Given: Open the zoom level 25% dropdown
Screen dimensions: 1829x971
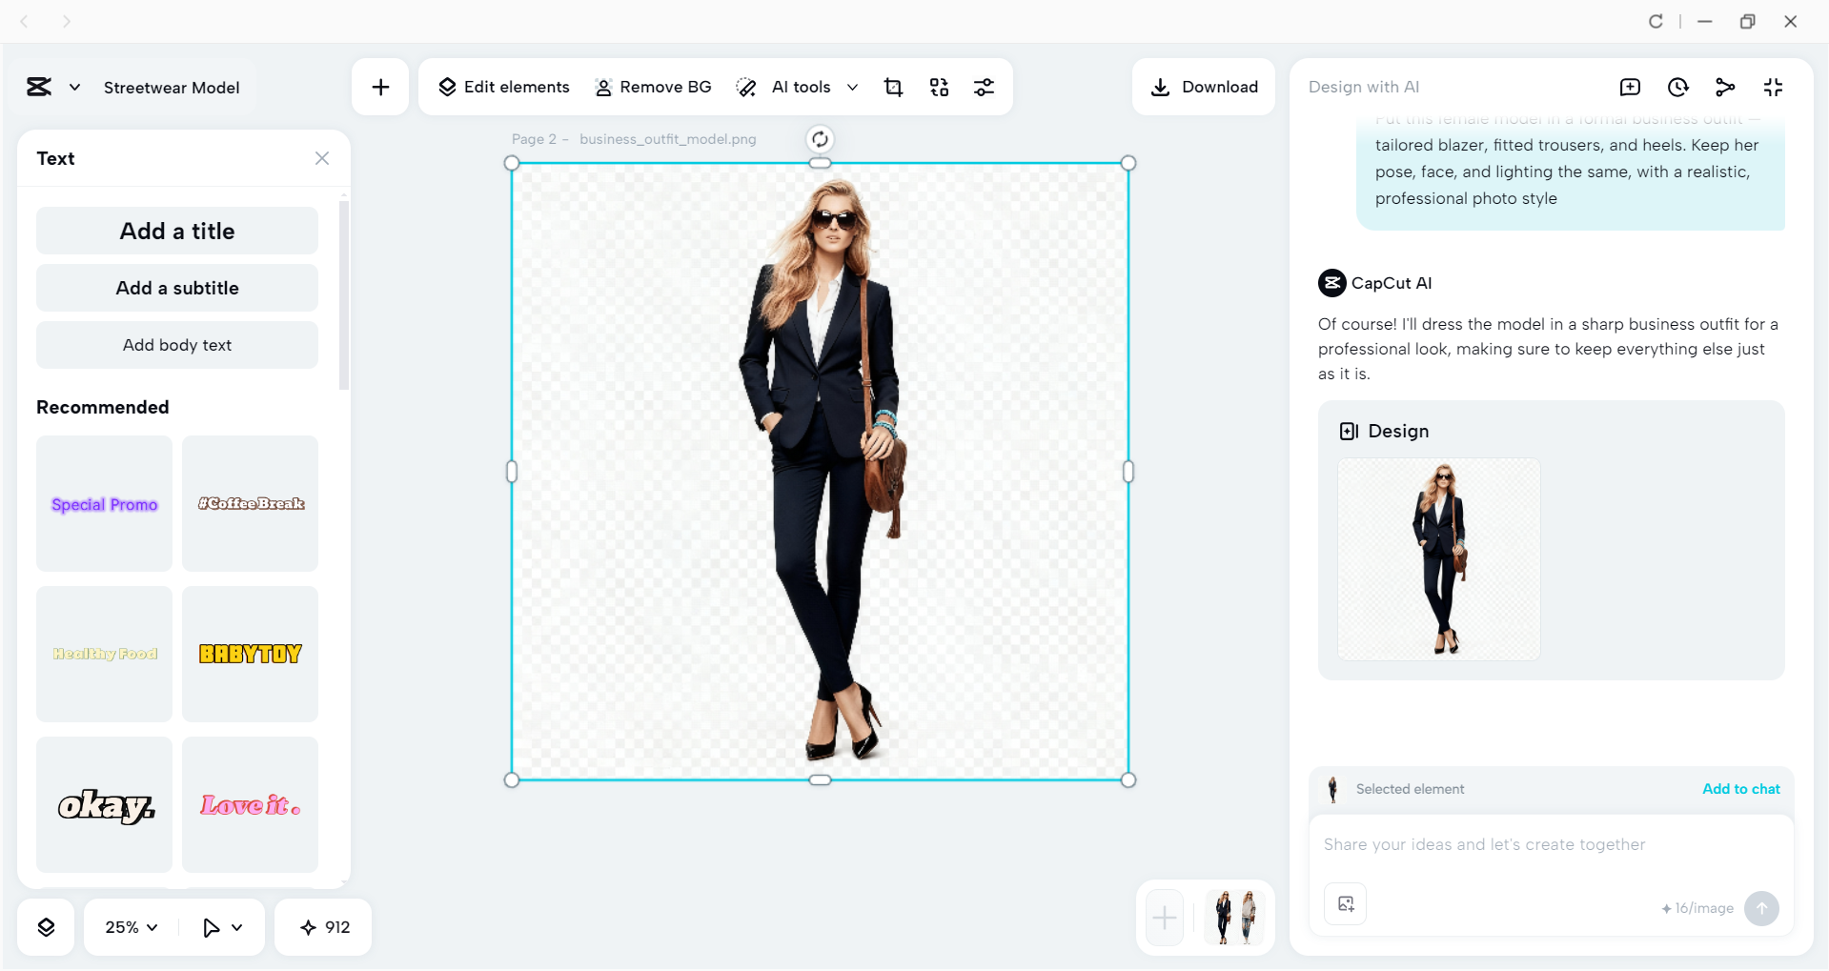Looking at the screenshot, I should (130, 926).
